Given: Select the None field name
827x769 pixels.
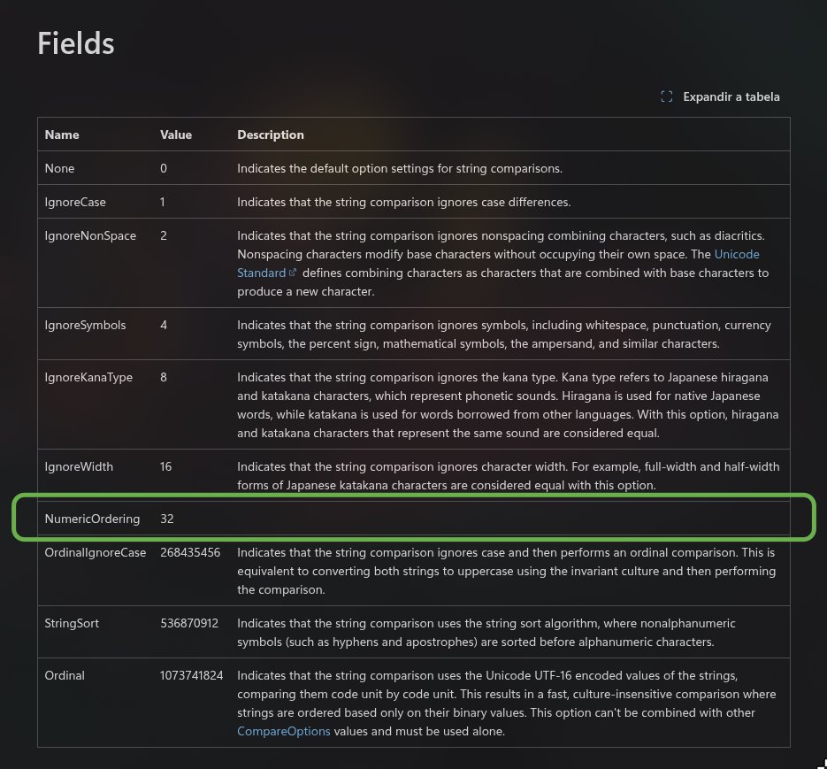Looking at the screenshot, I should tap(59, 168).
